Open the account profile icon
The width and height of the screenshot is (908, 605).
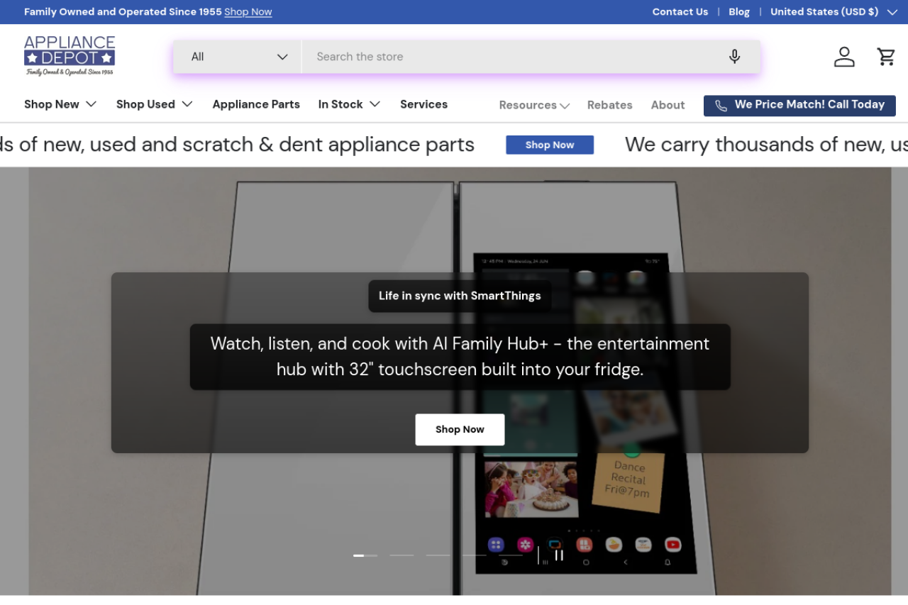tap(844, 57)
